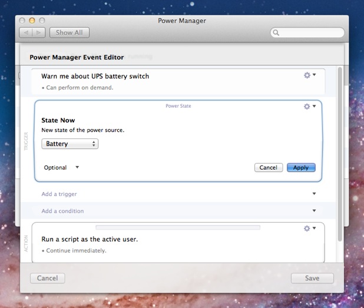
Task: Go back with the left arrow button
Action: (x=26, y=33)
